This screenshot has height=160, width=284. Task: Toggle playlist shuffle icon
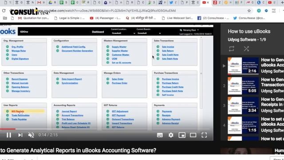point(246,49)
